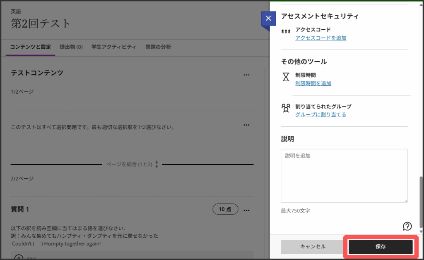Image resolution: width=424 pixels, height=260 pixels.
Task: Open the help question mark icon
Action: point(407,226)
